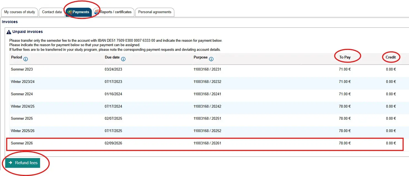The image size is (409, 176).
Task: Click the arrow icon on Refund fees
Action: click(10, 163)
